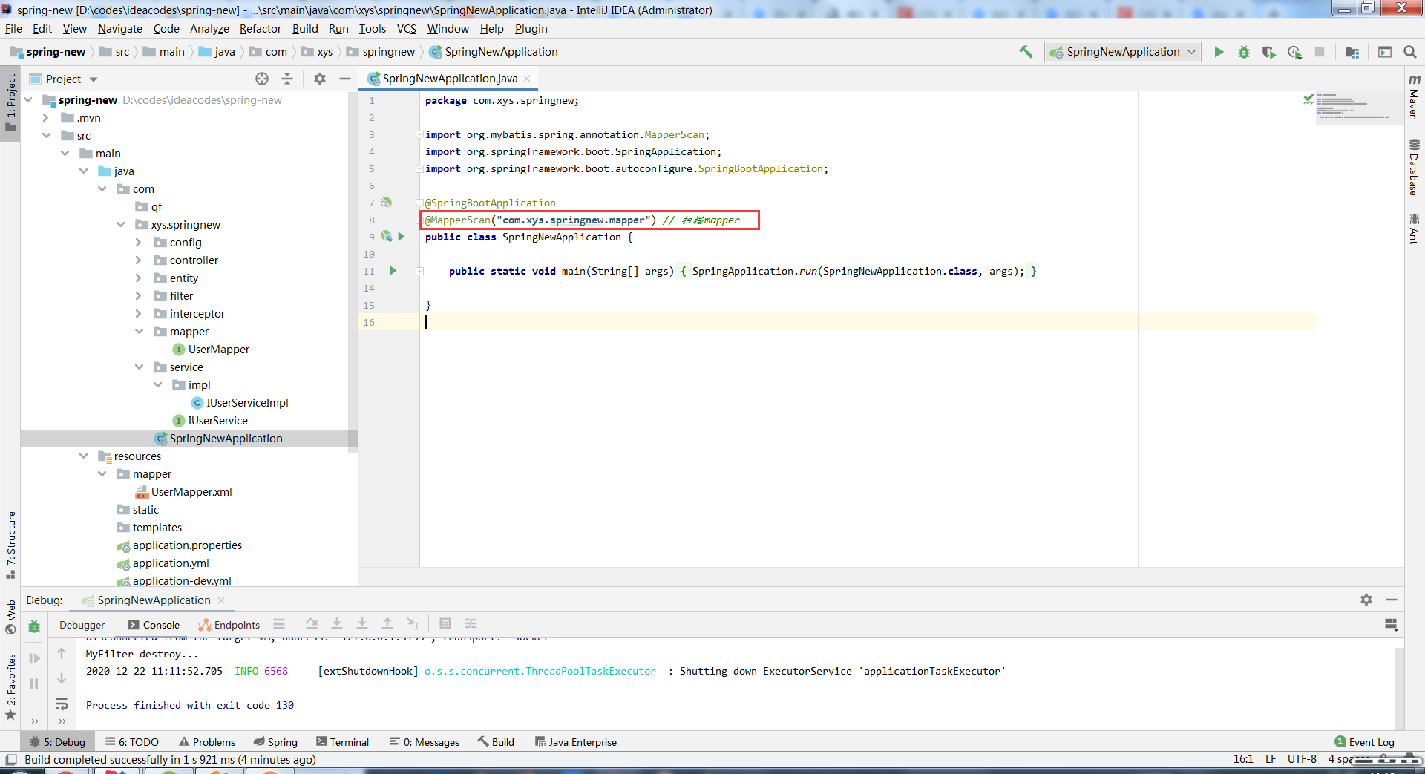
Task: Open the Maven tool window
Action: pos(1414,96)
